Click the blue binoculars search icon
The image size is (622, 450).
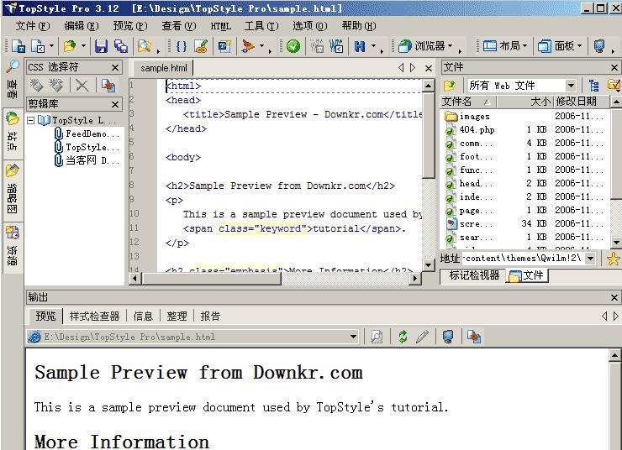tap(360, 46)
